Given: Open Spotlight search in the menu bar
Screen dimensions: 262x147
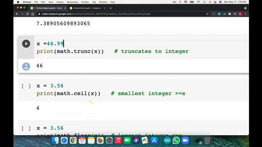Looking at the screenshot, I should [x=210, y=2].
